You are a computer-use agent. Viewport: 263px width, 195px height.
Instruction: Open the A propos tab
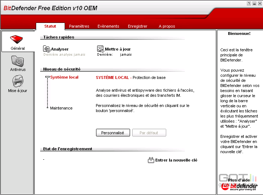pos(167,26)
